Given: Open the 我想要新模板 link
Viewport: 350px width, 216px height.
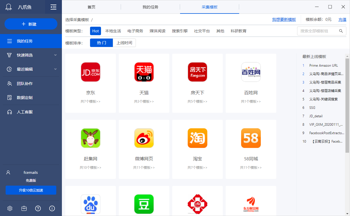Looking at the screenshot, I should (284, 19).
